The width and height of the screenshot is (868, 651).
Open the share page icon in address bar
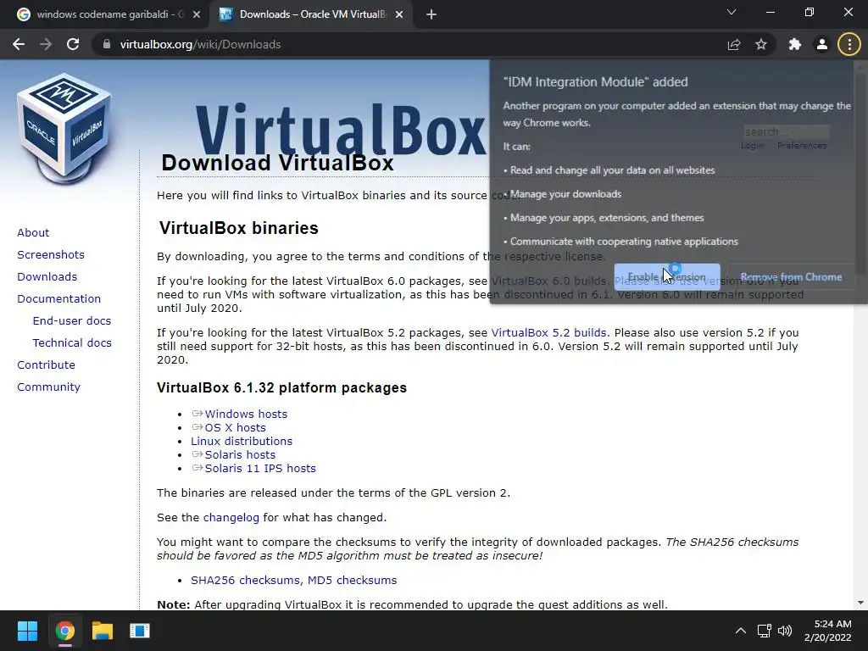[734, 44]
